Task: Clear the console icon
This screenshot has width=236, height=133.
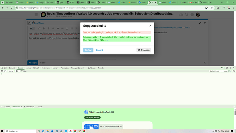Action: pyautogui.click(x=5, y=71)
